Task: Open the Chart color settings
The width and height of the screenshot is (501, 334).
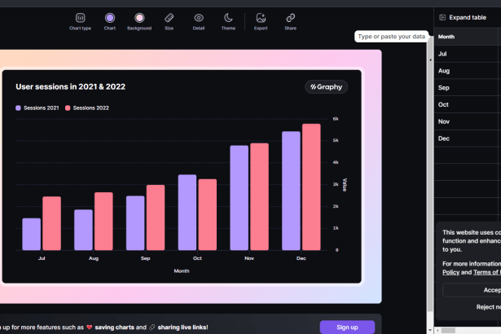Action: (110, 18)
